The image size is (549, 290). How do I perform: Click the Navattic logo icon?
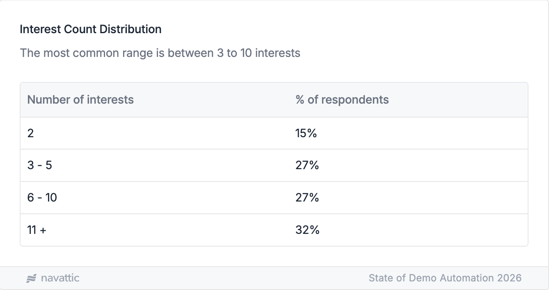32,279
